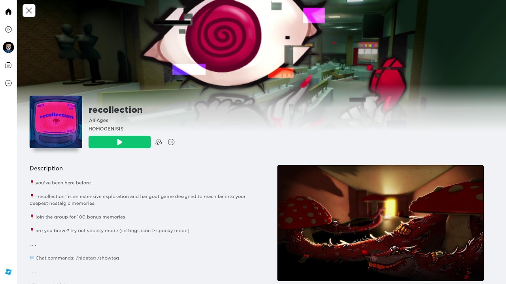Open the avatar profile icon in sidebar
This screenshot has width=506, height=284.
click(8, 47)
